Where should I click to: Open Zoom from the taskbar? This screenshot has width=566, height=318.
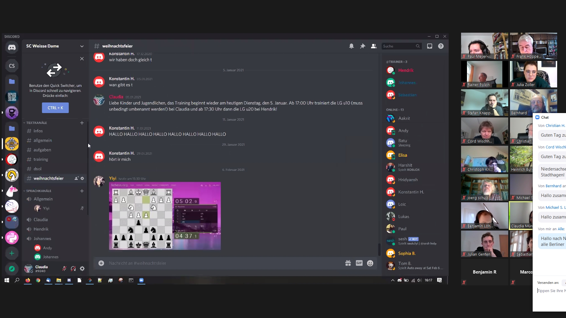coord(141,280)
